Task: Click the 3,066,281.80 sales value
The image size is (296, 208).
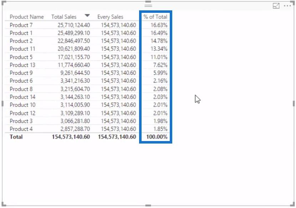Action: [75, 121]
